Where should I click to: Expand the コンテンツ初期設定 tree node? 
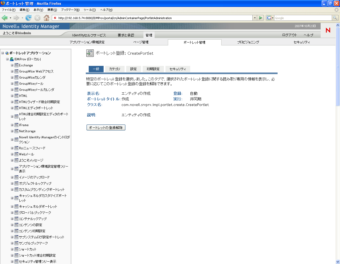[x=12, y=231]
